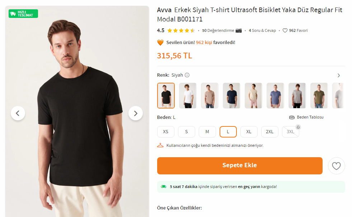Add to cart with Sepete Ekle
The width and height of the screenshot is (352, 217).
[x=239, y=165]
